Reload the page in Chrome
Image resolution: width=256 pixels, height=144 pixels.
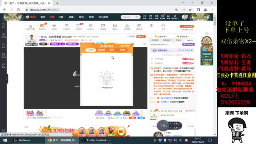(x=18, y=10)
